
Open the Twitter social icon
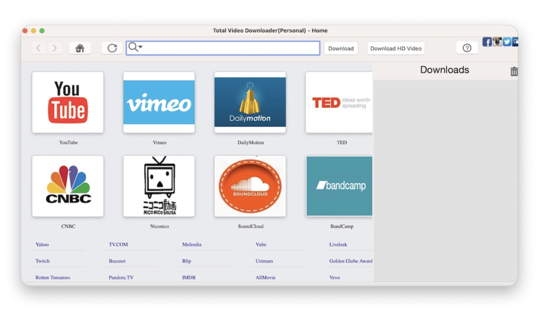click(x=507, y=42)
